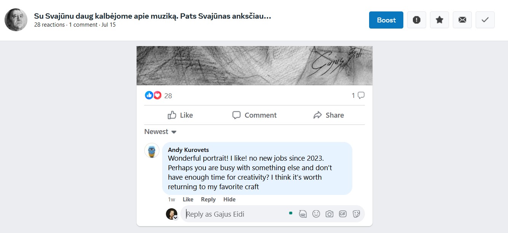
Task: Click the blue Boost button
Action: pos(386,20)
